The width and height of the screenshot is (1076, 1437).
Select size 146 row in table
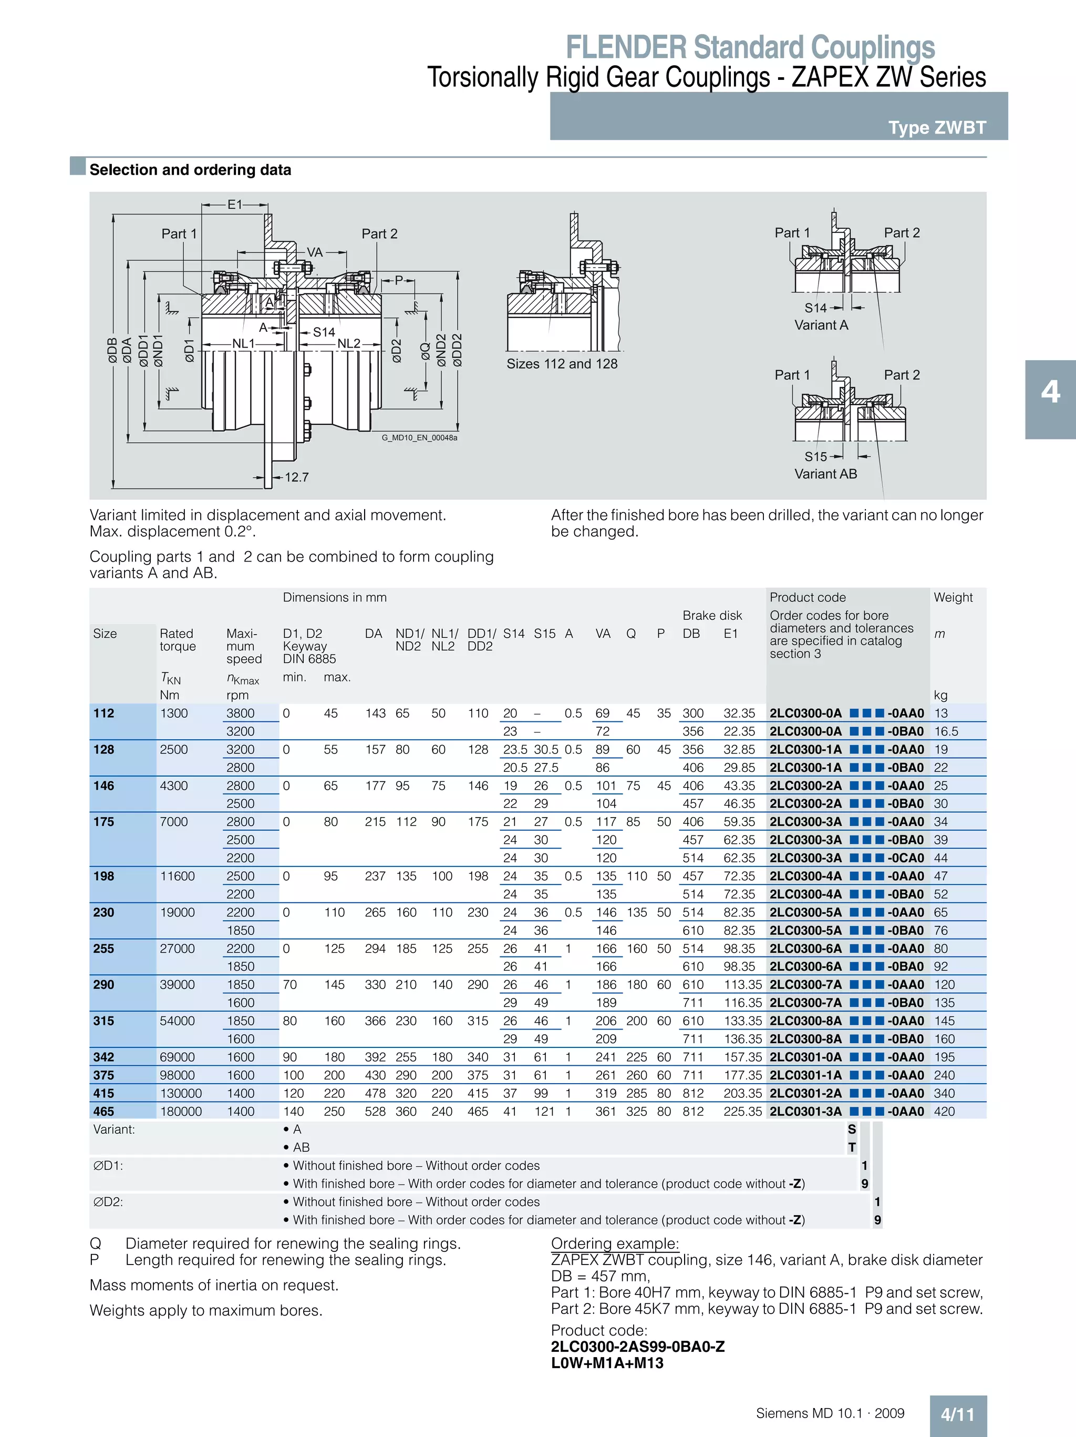pos(104,786)
